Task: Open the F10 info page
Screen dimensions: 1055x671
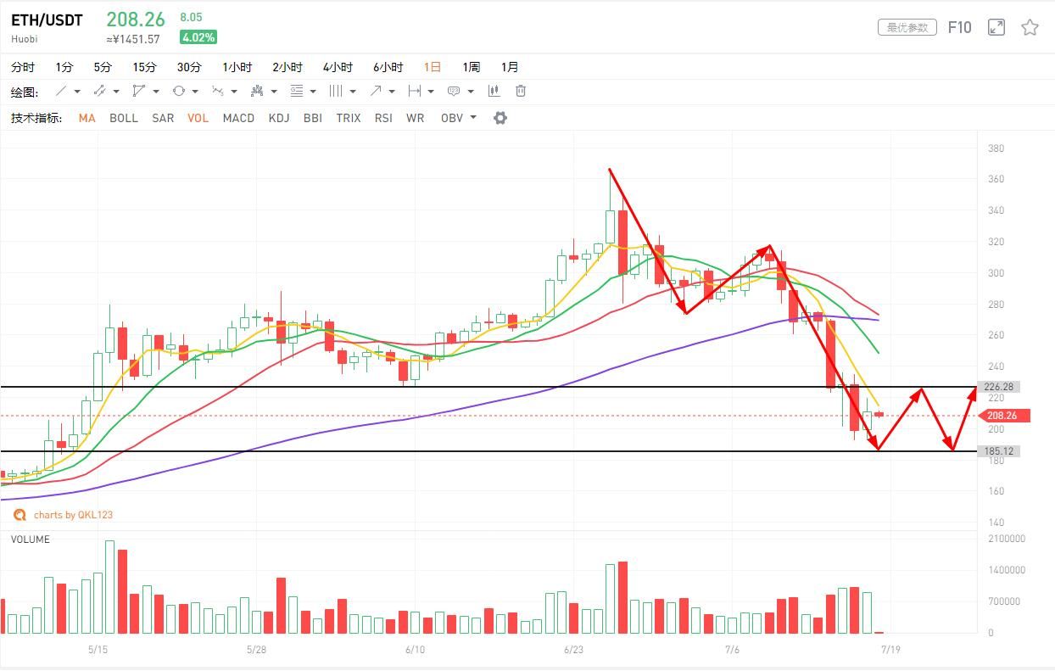Action: click(959, 28)
